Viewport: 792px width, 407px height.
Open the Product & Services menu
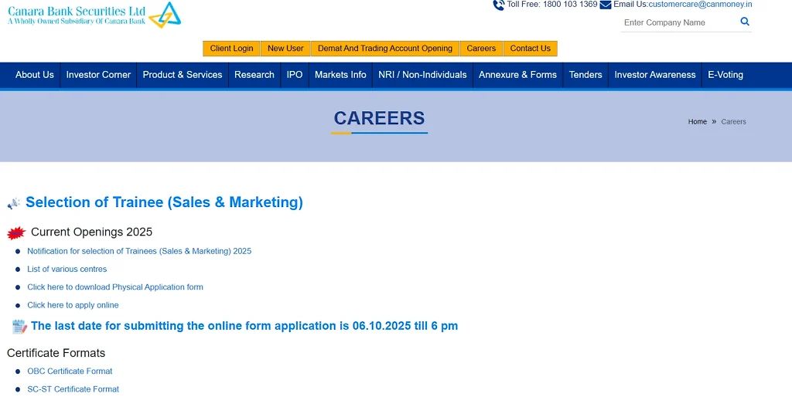click(183, 75)
